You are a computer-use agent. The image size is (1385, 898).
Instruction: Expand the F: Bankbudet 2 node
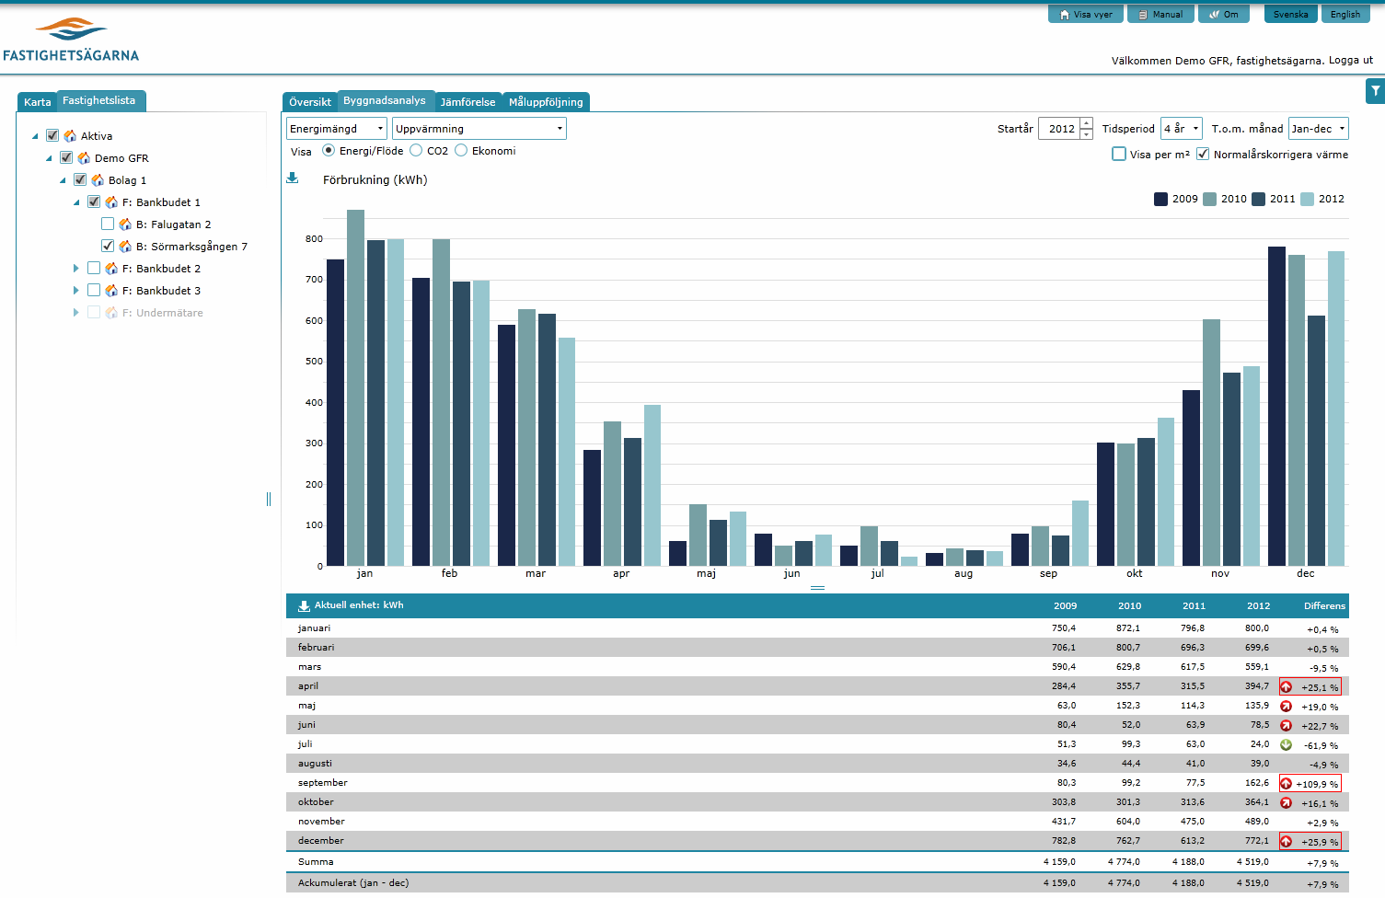[76, 268]
